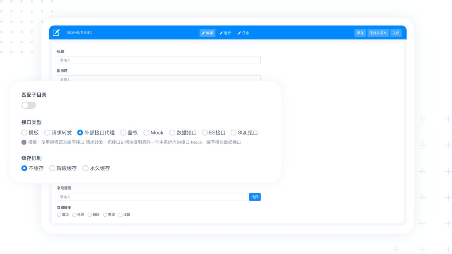Switch to the 运行 tab
Viewport: 452px width, 254px height.
(x=225, y=33)
